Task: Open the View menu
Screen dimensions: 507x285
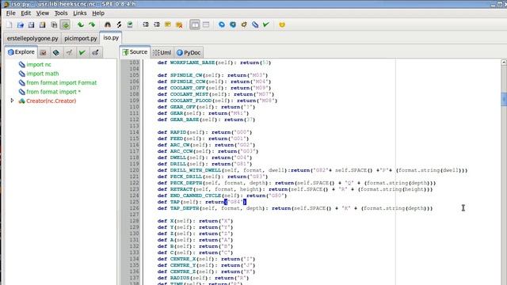Action: (x=42, y=13)
